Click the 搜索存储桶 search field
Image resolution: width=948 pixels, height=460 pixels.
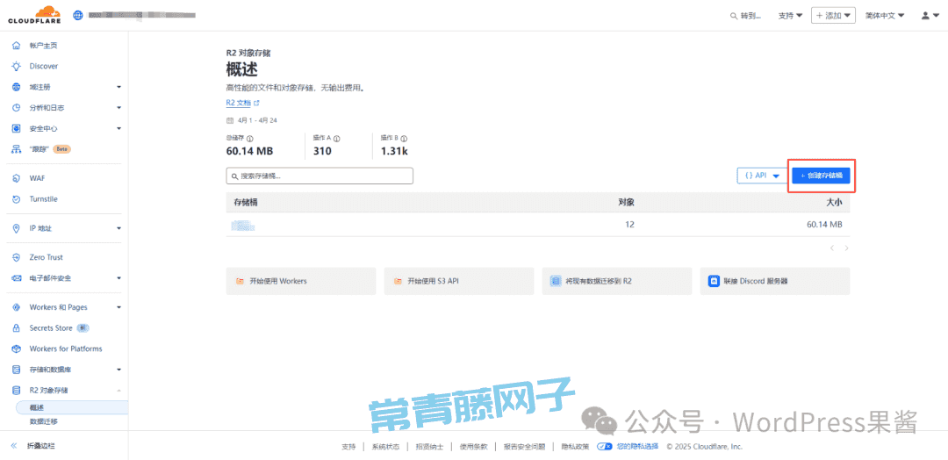click(x=320, y=176)
